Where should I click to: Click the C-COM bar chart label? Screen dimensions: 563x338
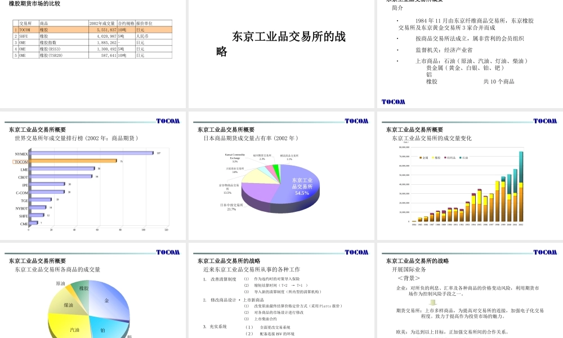tap(22, 193)
